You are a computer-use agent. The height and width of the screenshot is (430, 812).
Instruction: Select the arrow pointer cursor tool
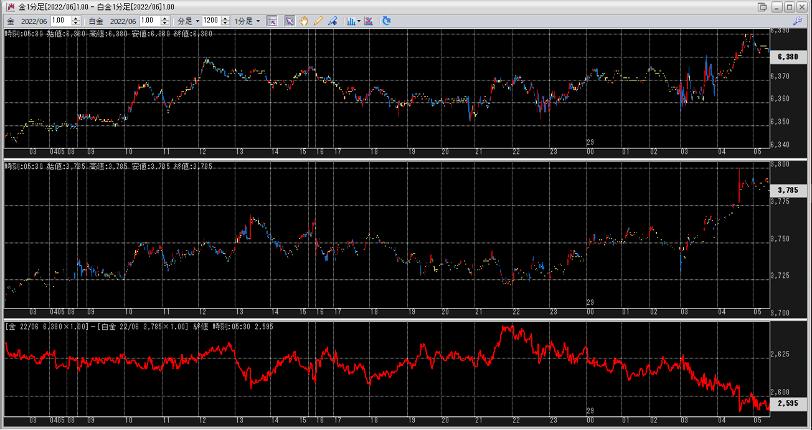[290, 21]
